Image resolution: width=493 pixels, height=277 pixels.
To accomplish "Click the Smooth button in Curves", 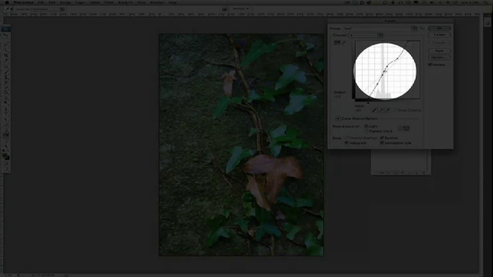I will [439, 43].
